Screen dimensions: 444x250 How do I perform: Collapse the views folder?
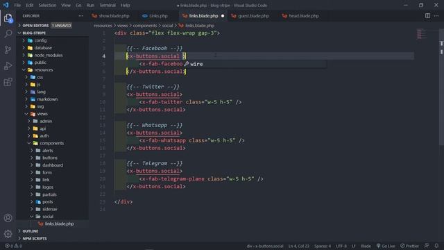[x=52, y=114]
